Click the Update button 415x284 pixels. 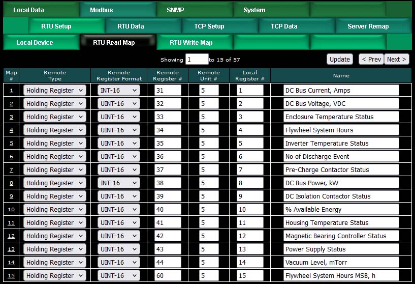(339, 59)
